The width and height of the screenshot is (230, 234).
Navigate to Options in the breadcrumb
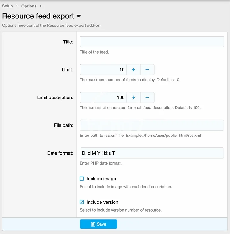(29, 6)
